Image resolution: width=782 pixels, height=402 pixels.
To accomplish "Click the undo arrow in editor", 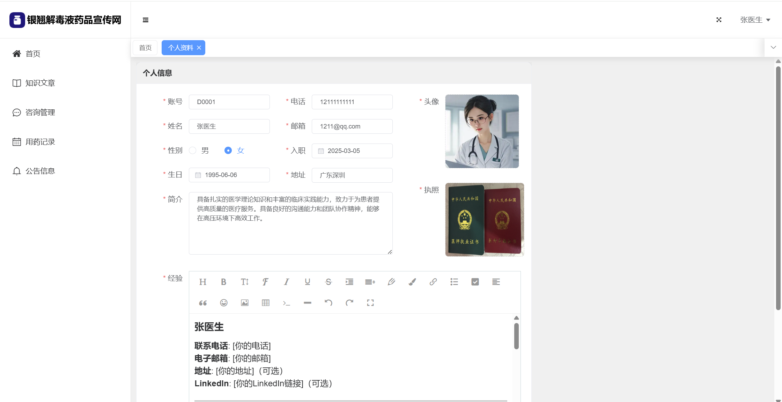I will (x=328, y=303).
